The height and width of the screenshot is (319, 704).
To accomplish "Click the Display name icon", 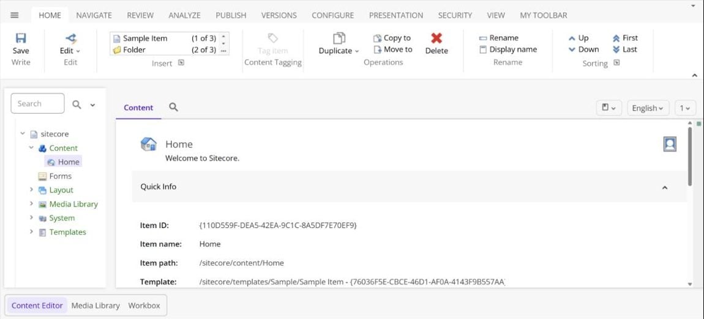I will pos(483,50).
